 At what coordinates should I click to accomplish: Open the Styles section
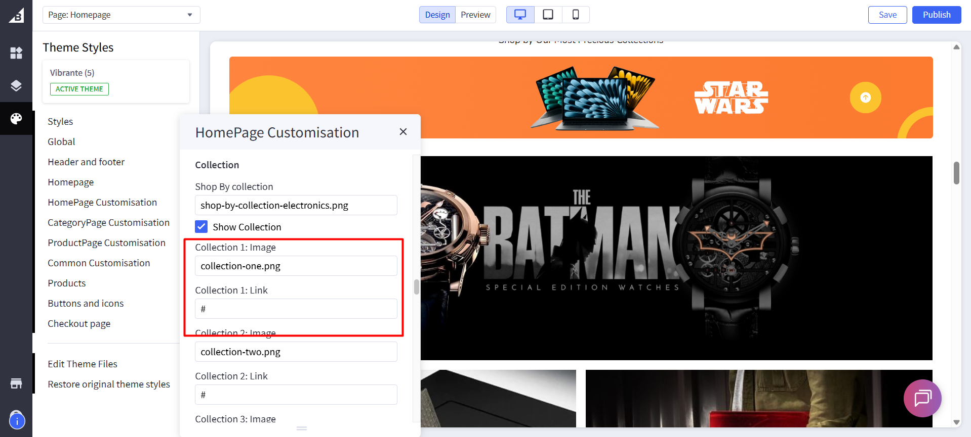60,121
